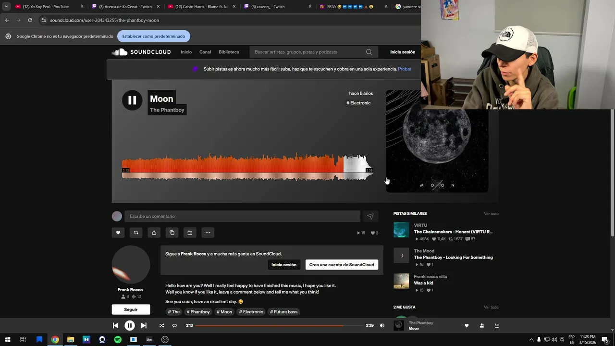Open Spotify from the taskbar
The height and width of the screenshot is (346, 615).
pos(118,339)
